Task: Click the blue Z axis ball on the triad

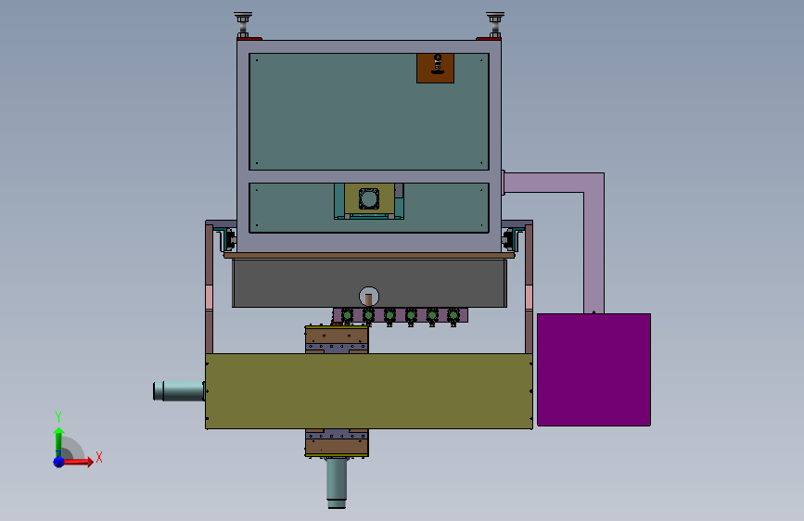Action: click(x=59, y=462)
